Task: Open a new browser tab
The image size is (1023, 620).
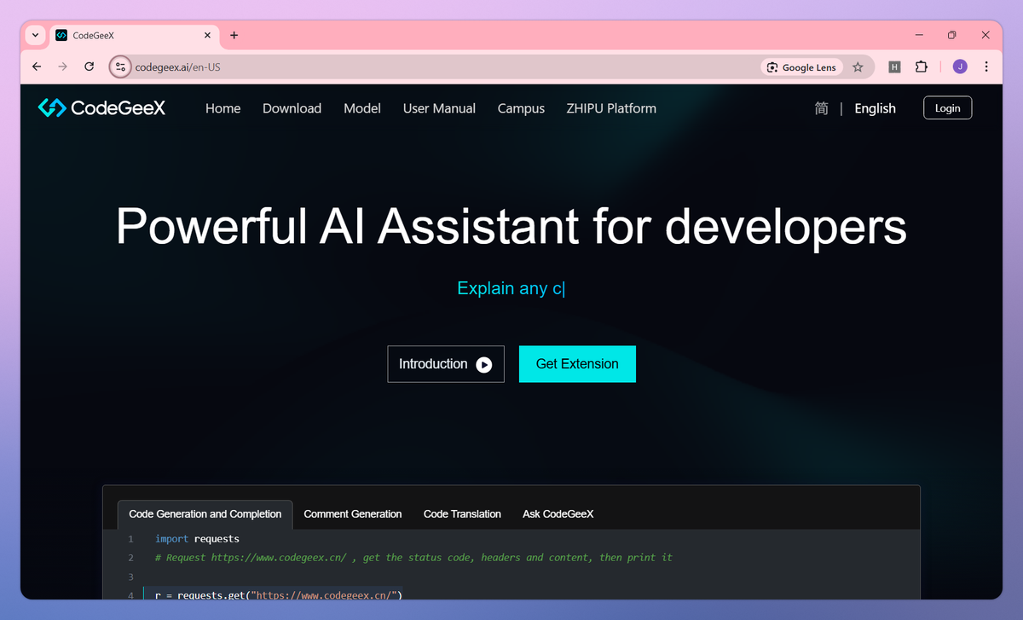Action: [234, 35]
